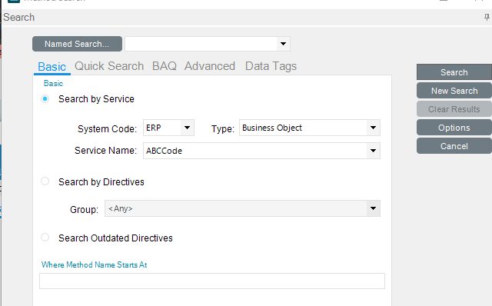The image size is (492, 306).
Task: Expand the Type dropdown arrow
Action: (373, 128)
